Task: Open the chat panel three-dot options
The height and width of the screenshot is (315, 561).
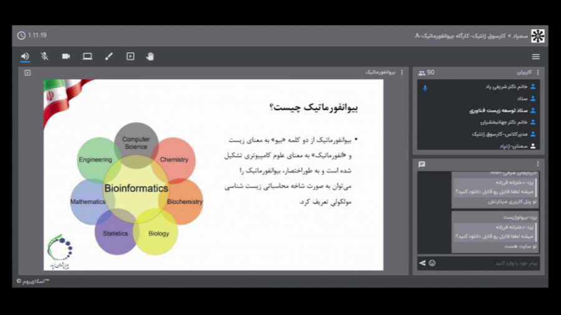Action: (538, 164)
